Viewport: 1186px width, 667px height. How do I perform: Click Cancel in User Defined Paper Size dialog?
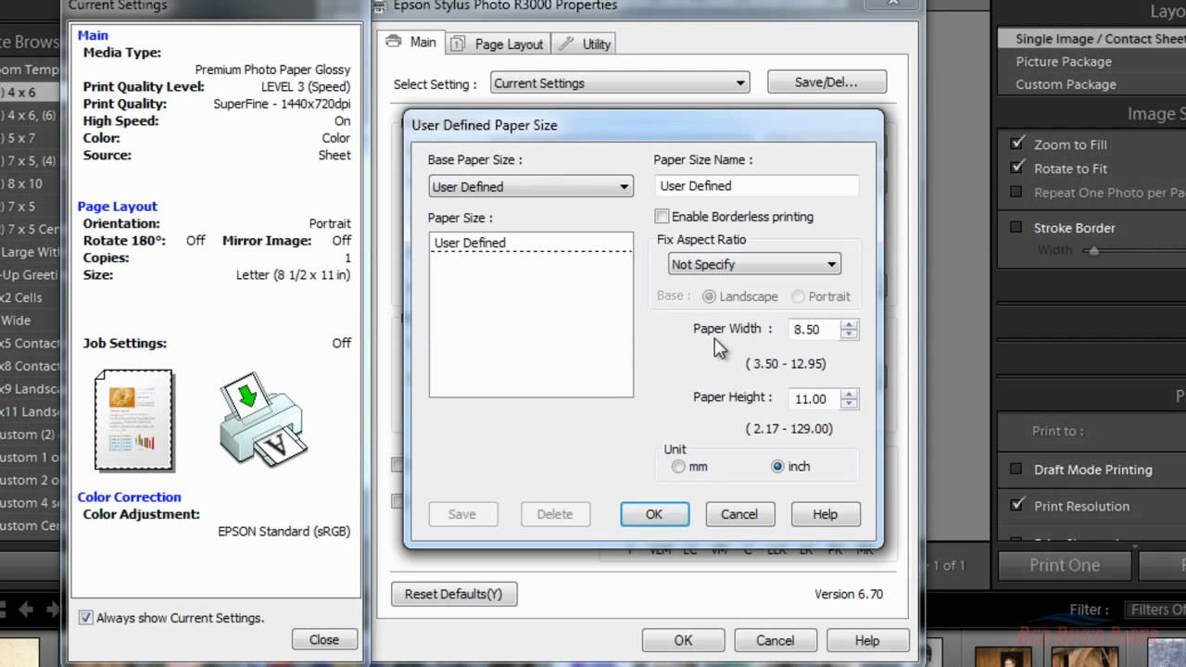click(x=739, y=514)
